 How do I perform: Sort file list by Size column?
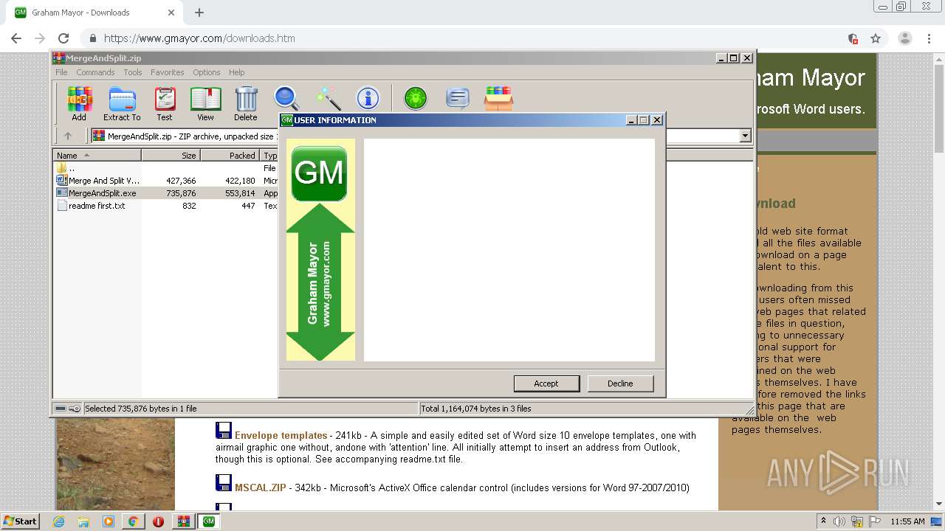(x=171, y=156)
